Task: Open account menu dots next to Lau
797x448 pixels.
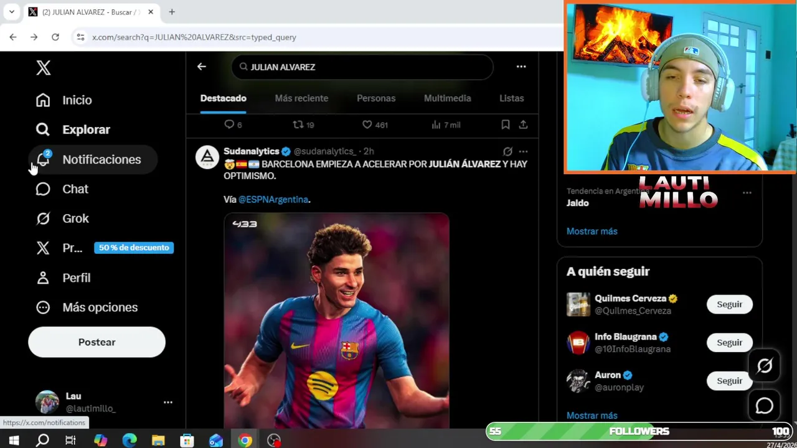Action: click(168, 403)
